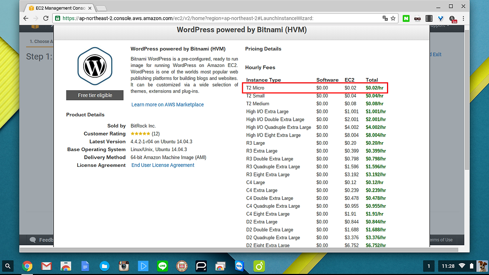Click the notification counter showing 1
Image resolution: width=489 pixels, height=275 pixels.
click(x=429, y=266)
